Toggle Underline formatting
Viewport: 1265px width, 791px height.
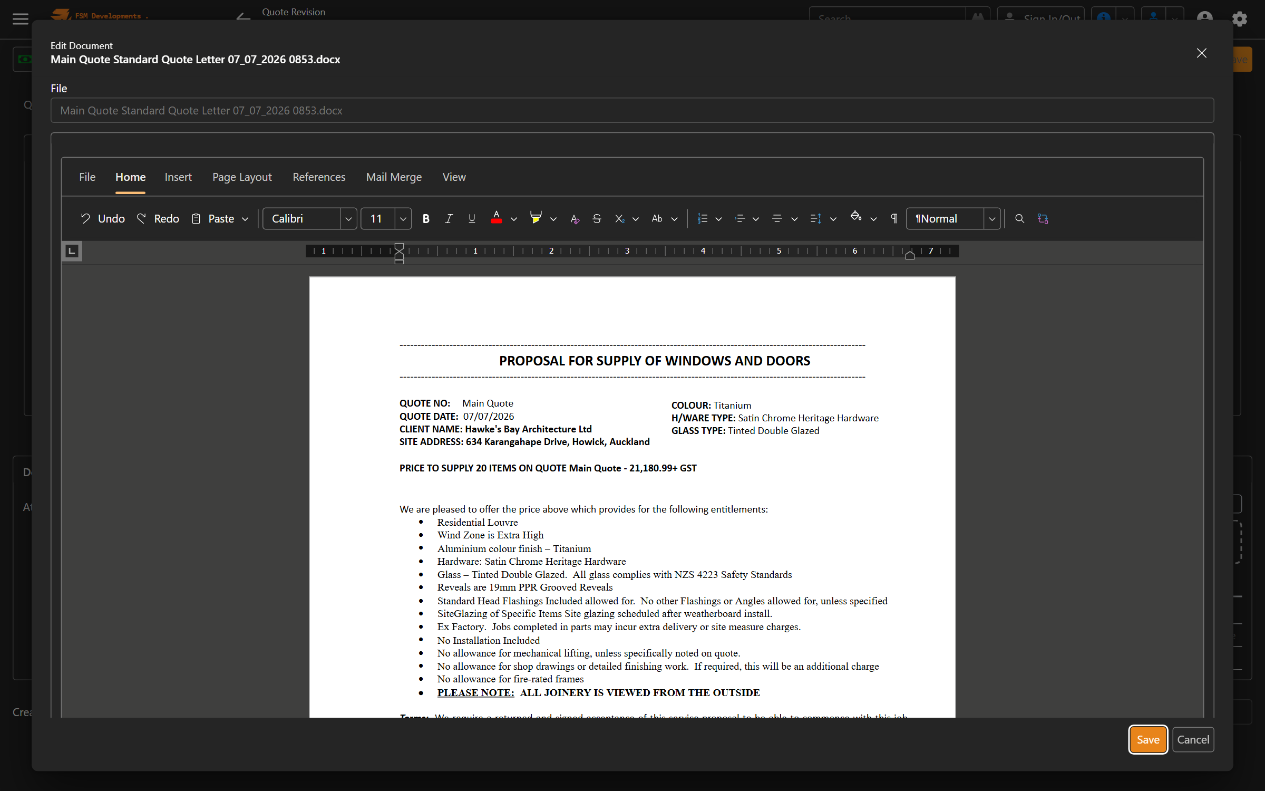point(472,219)
